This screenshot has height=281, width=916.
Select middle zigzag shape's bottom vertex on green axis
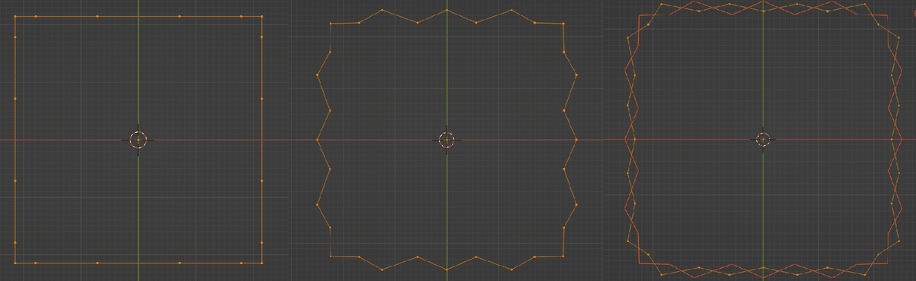point(447,270)
